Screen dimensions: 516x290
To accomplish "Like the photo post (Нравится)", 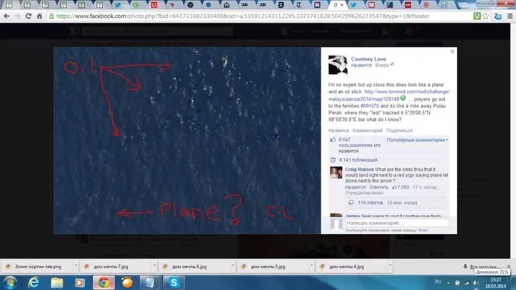I will [x=338, y=131].
